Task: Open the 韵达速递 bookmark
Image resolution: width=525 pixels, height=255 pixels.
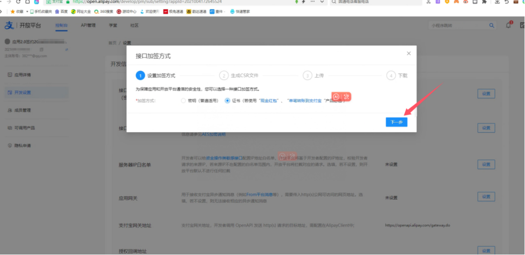Action: [196, 11]
